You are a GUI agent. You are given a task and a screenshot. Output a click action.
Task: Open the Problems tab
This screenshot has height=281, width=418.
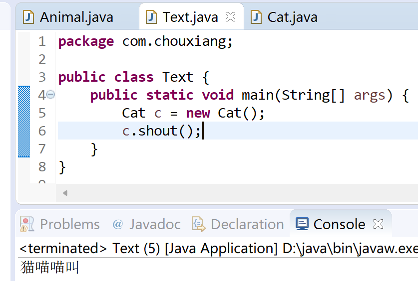(x=70, y=224)
